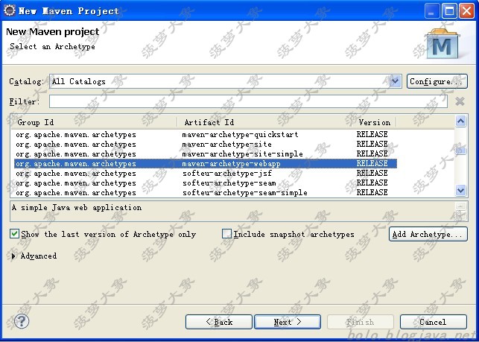Select the maven-archetype-site row
The height and width of the screenshot is (342, 479).
[x=206, y=144]
